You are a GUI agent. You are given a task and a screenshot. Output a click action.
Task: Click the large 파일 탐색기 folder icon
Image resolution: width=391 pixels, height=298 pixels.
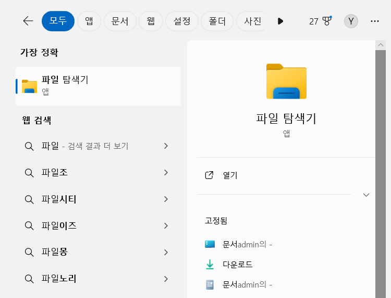(286, 81)
